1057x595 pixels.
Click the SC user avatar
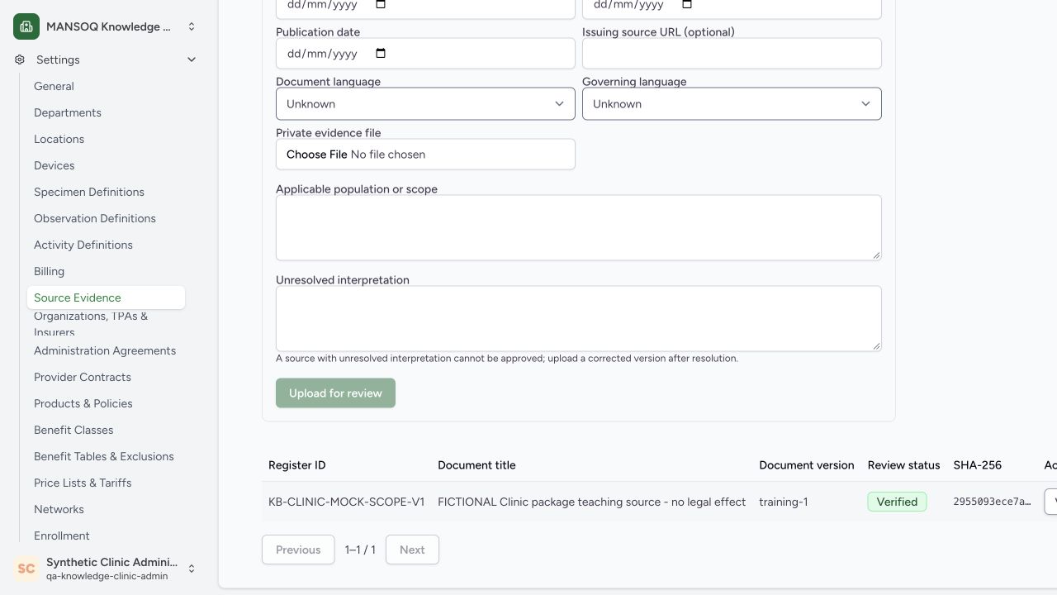26,569
